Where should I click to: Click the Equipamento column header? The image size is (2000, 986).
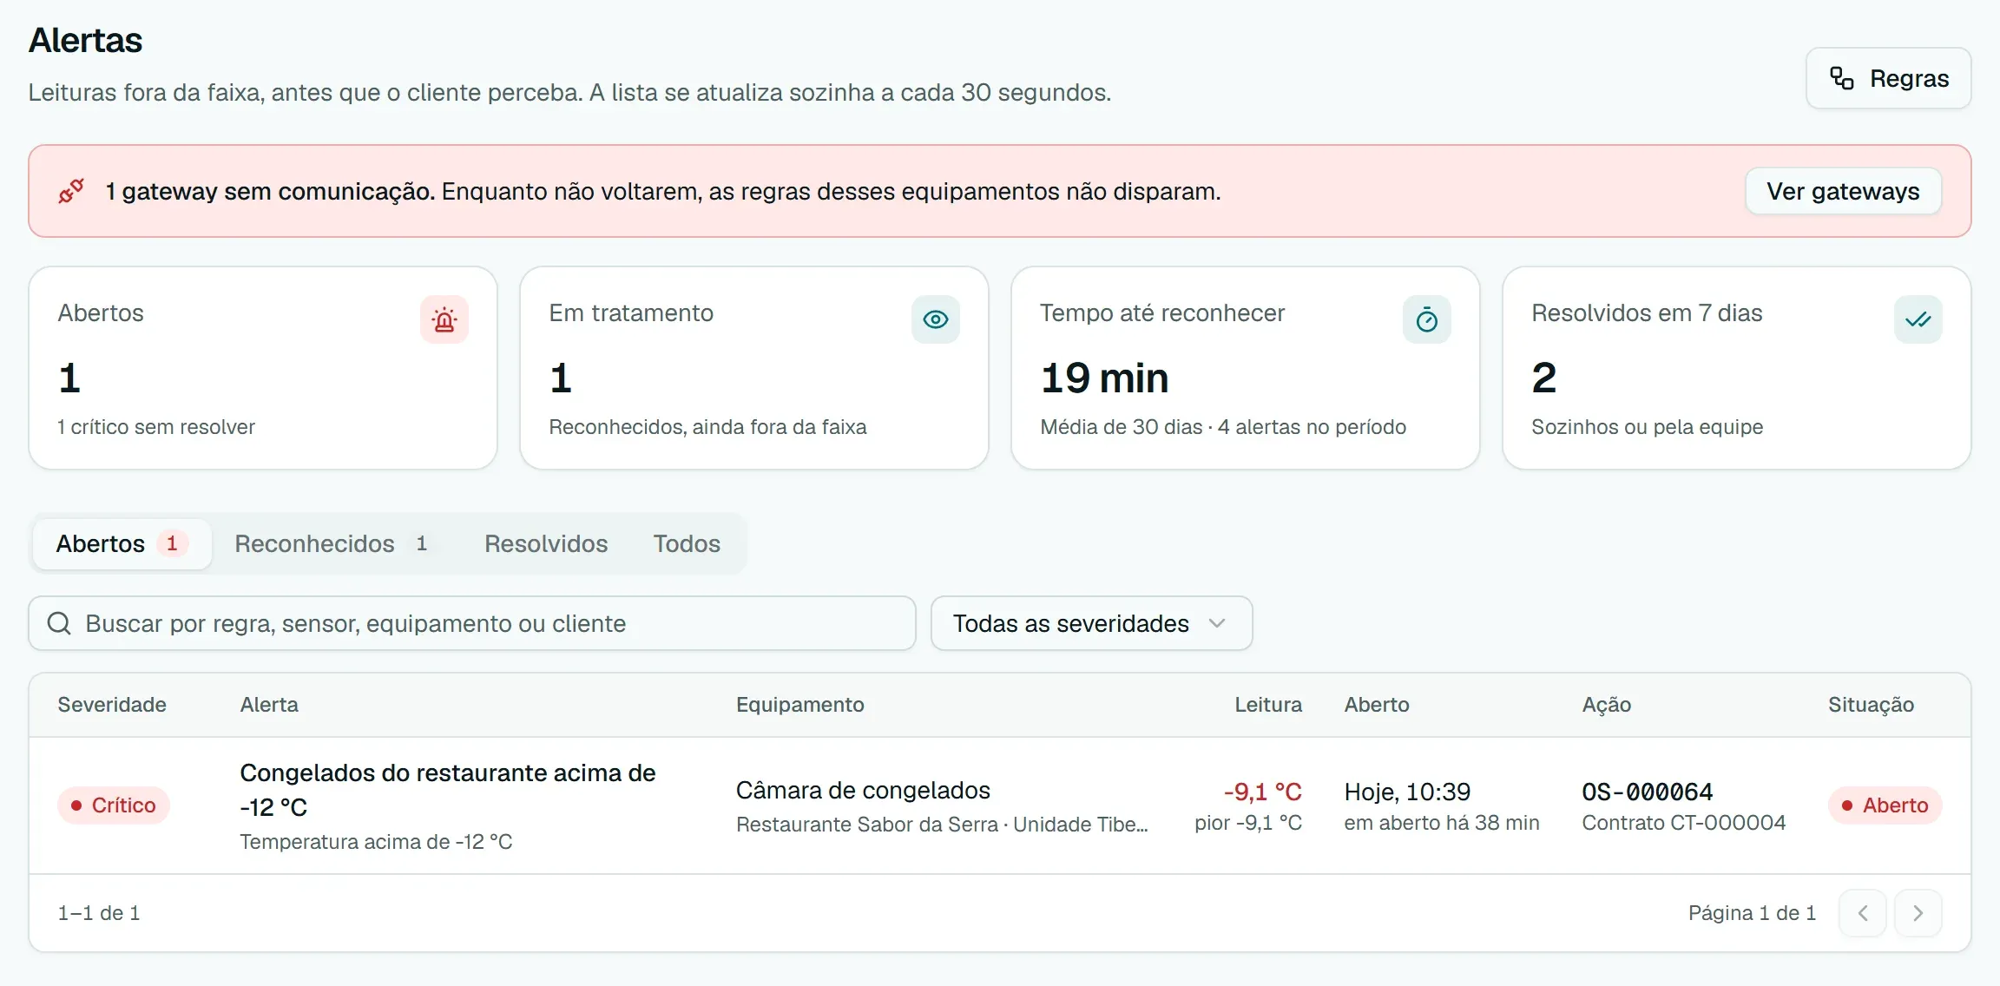(x=800, y=705)
